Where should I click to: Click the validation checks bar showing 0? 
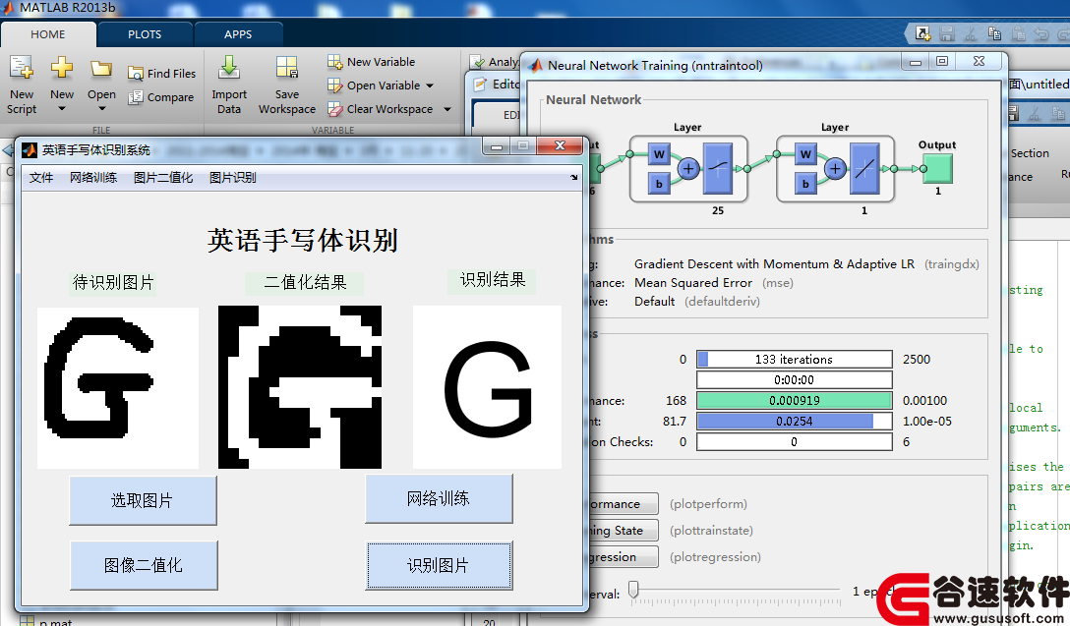click(795, 442)
